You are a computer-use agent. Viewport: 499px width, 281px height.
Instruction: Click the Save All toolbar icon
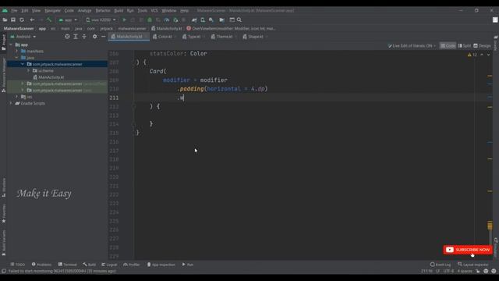click(13, 20)
